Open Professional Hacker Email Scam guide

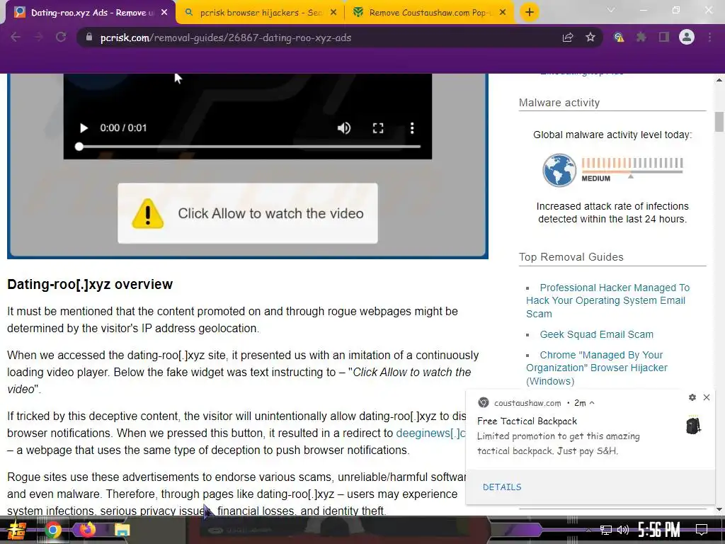click(x=607, y=300)
